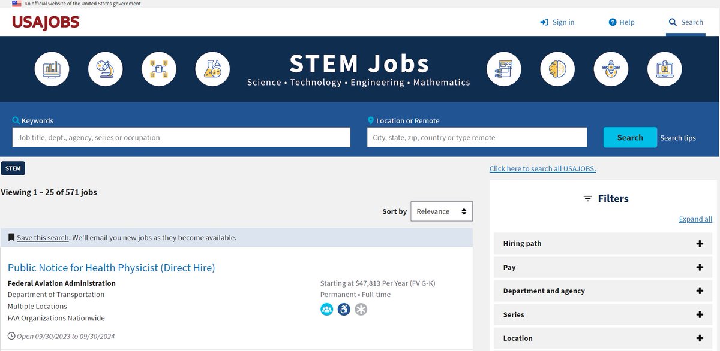Click the US flag icon in banner
Image resolution: width=720 pixels, height=351 pixels.
click(17, 4)
